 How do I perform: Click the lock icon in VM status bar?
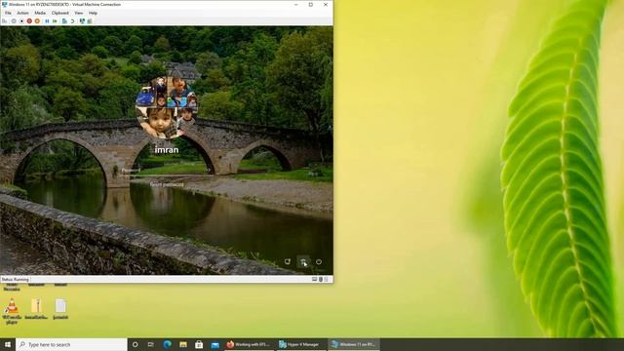[321, 280]
